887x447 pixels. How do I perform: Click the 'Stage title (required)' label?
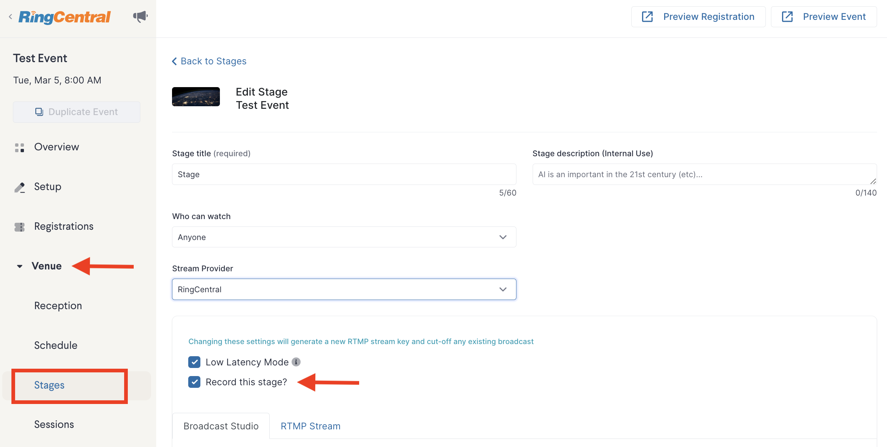[x=211, y=153]
